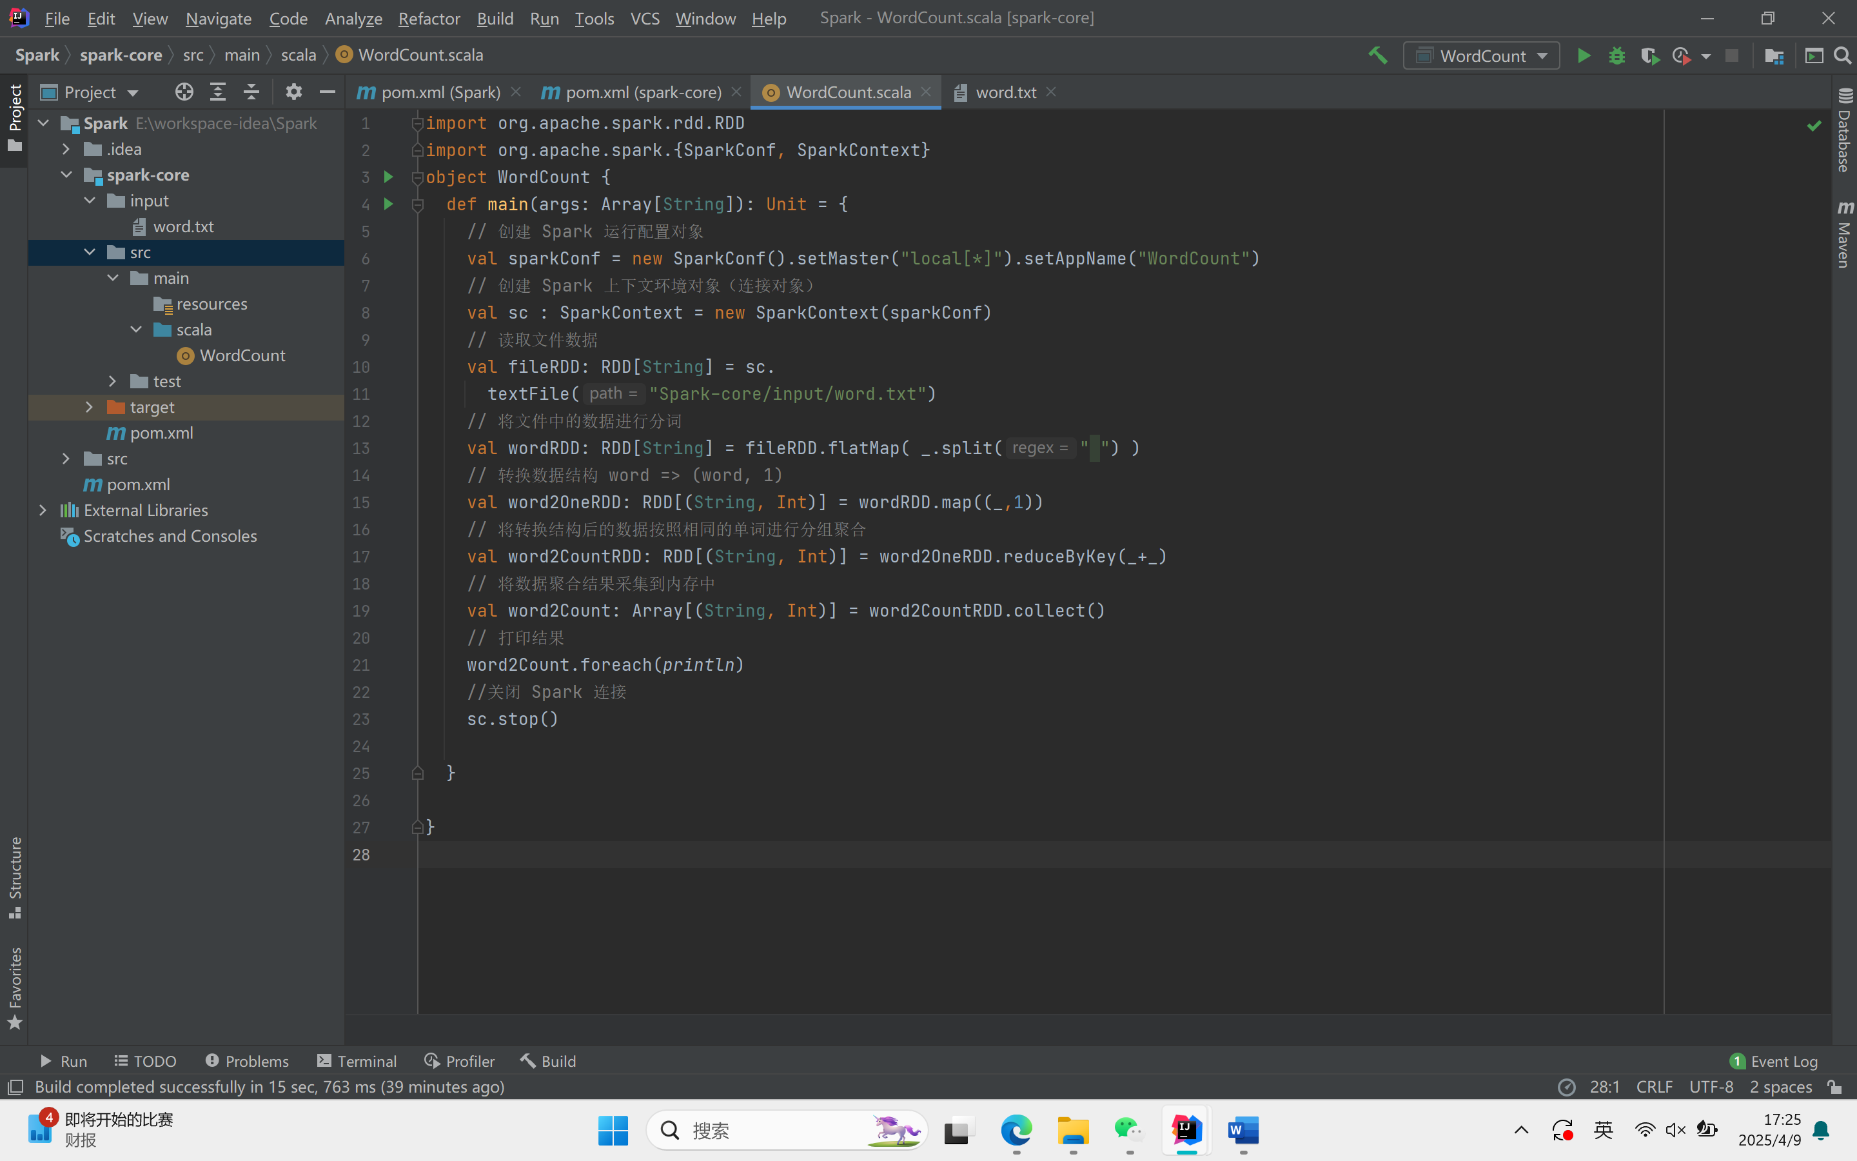Image resolution: width=1857 pixels, height=1161 pixels.
Task: Click the Profile run icon
Action: coord(1681,55)
